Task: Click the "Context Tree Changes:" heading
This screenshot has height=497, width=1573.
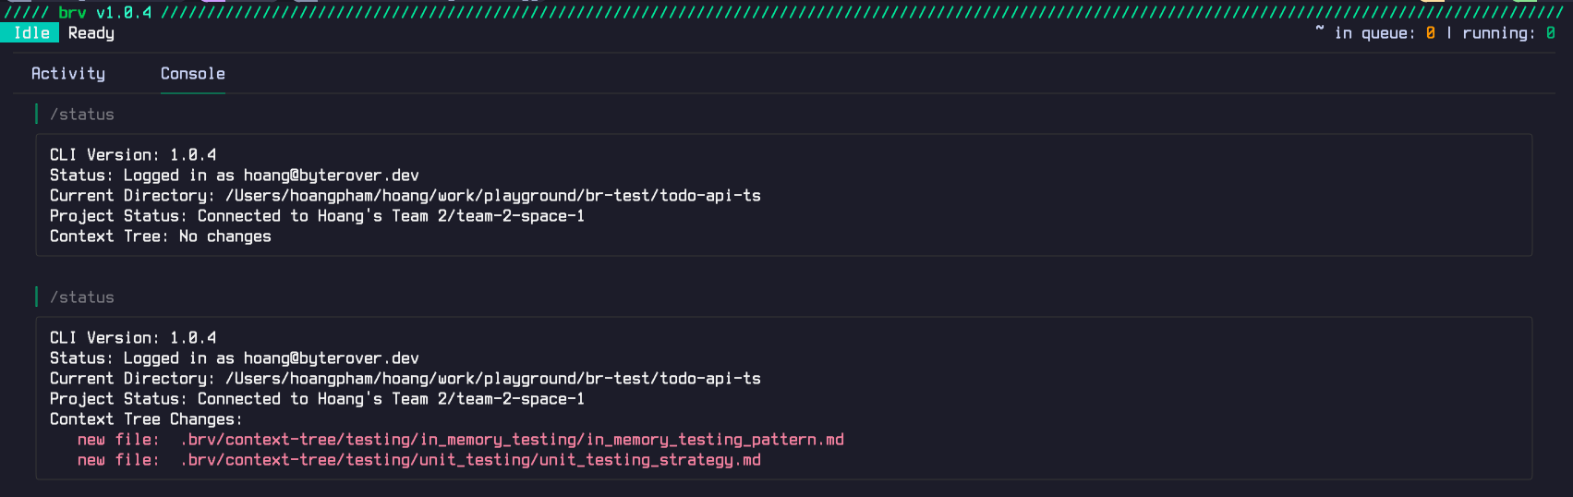Action: (x=146, y=419)
